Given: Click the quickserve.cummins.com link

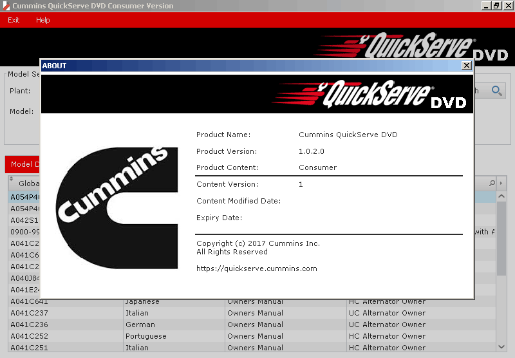Looking at the screenshot, I should (256, 268).
